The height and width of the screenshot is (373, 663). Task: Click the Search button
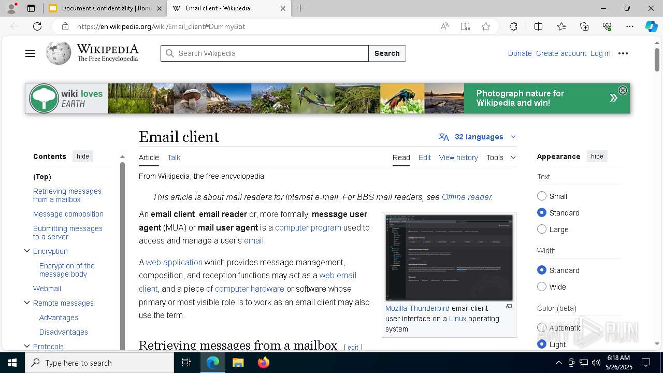(387, 53)
